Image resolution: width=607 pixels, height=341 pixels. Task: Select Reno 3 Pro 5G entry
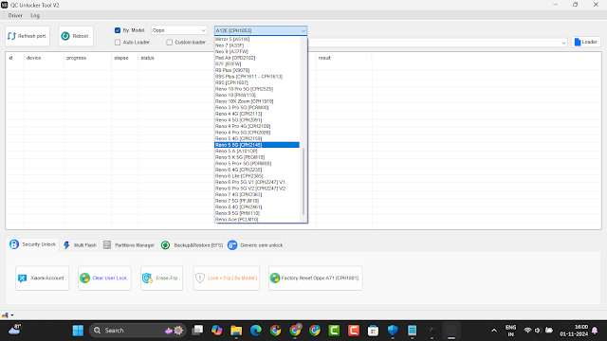(257, 107)
